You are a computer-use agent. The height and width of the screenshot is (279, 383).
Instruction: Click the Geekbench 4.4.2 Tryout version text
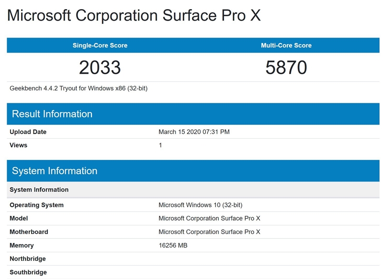79,89
